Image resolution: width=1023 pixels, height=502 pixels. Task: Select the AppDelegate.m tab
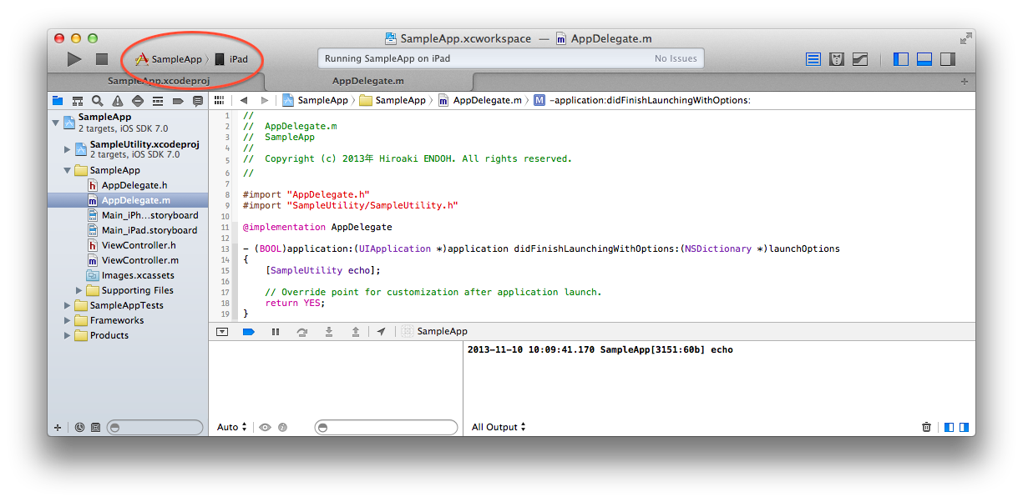point(368,81)
